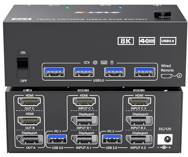The width and height of the screenshot is (188, 157).
Task: Click the HDMI INPUT C 2 port
Action: (139, 102)
